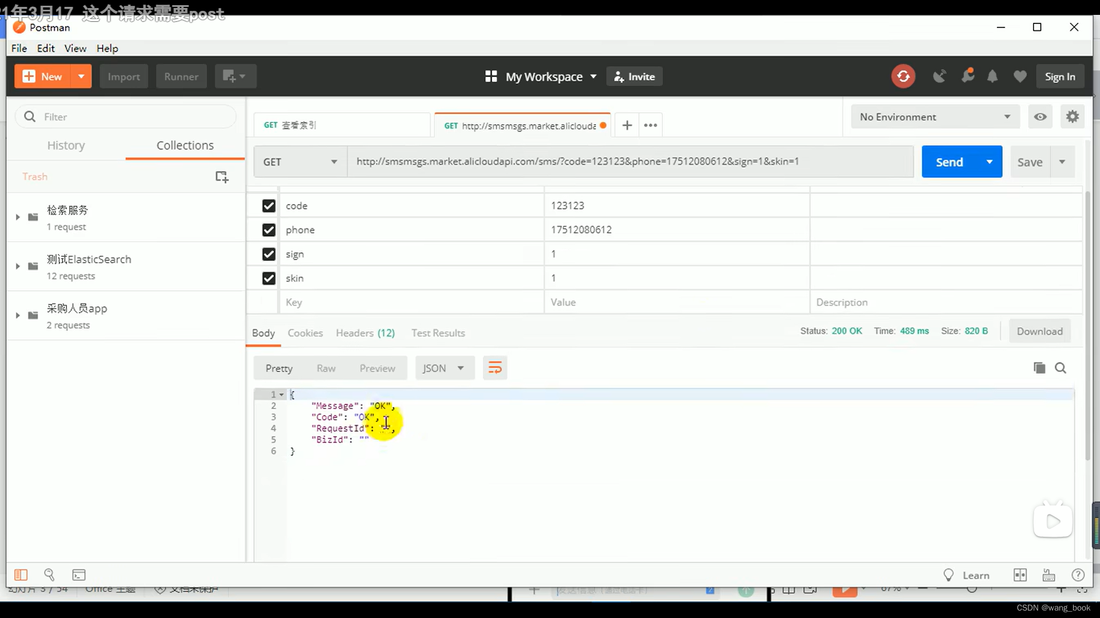1100x618 pixels.
Task: Click the sidebar Filter field
Action: (x=125, y=117)
